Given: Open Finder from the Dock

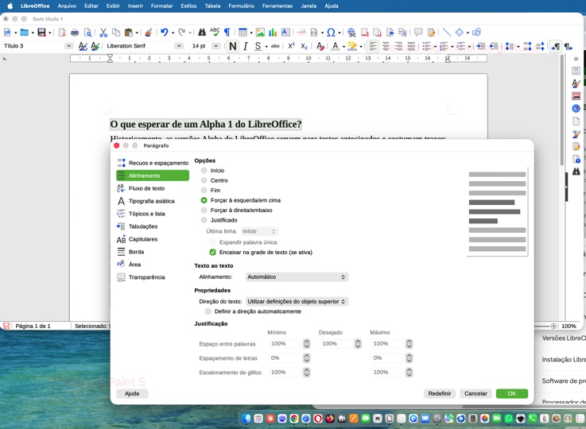Looking at the screenshot, I should 246,419.
